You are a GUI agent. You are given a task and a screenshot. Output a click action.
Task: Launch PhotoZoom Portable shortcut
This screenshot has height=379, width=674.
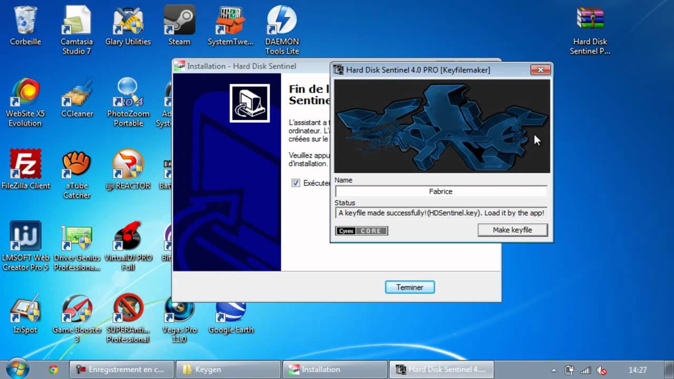128,102
